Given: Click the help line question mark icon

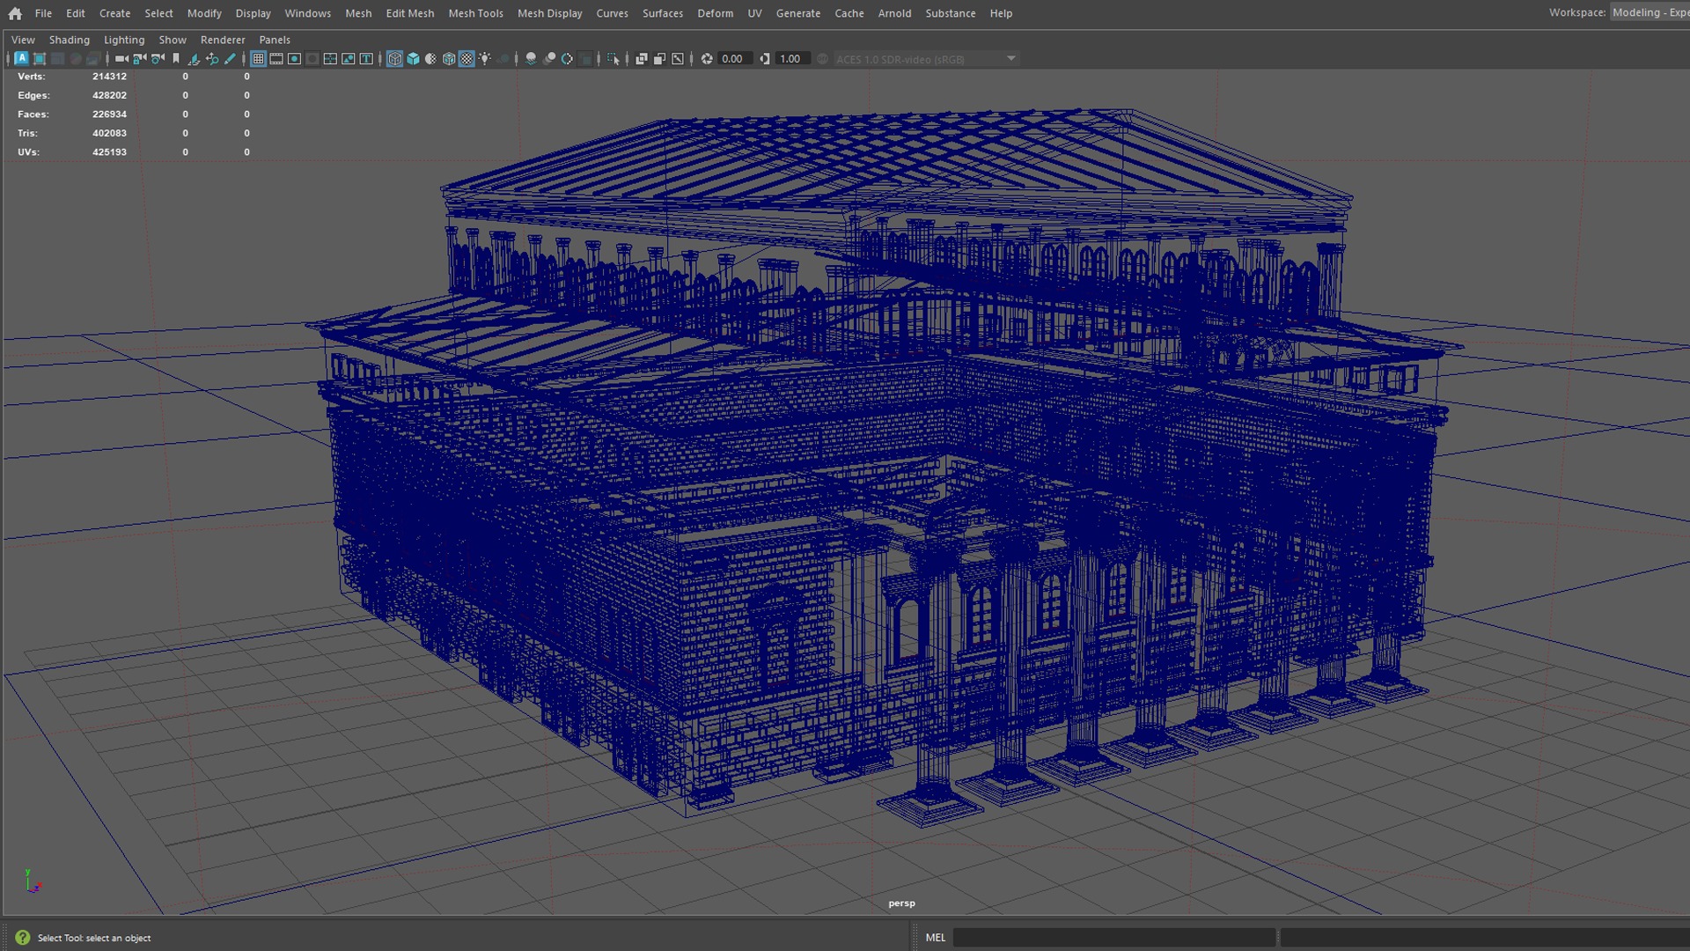Looking at the screenshot, I should pos(22,938).
